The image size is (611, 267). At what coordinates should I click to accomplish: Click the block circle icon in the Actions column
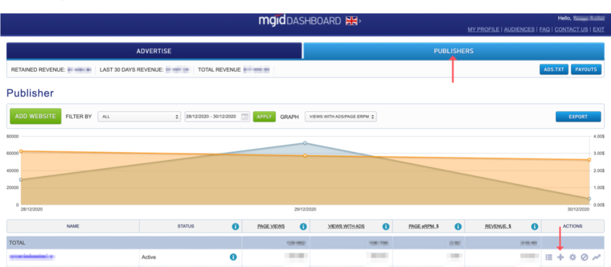click(584, 257)
